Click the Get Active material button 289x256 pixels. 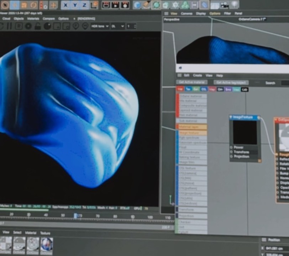[x=192, y=82]
